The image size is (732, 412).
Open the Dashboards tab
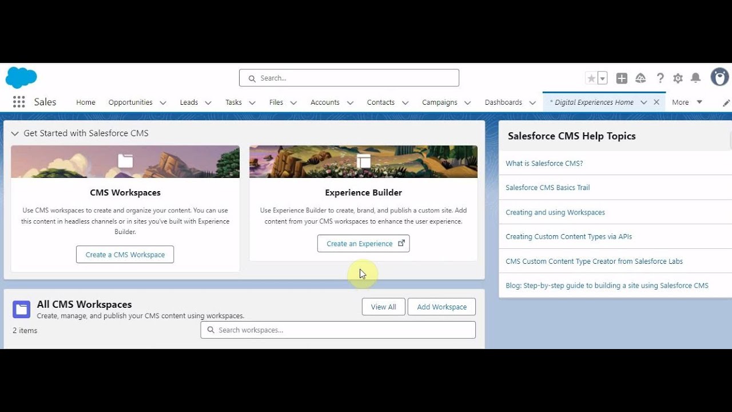(x=503, y=102)
